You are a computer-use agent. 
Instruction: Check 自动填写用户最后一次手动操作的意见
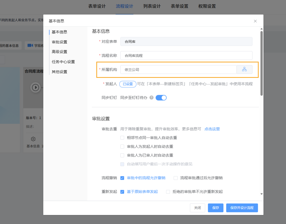pyautogui.click(x=122, y=164)
